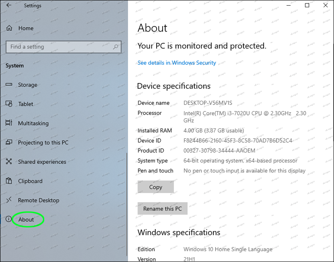
Task: Click the back arrow icon in Settings
Action: tap(9, 6)
